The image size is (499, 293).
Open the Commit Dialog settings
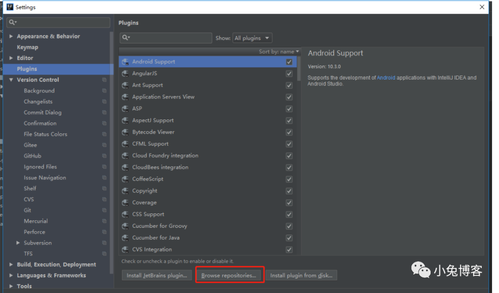[43, 112]
